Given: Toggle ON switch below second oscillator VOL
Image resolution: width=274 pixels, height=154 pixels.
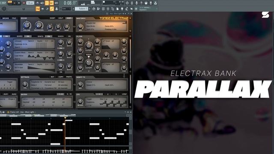Looking at the screenshot, I should pyautogui.click(x=61, y=60).
